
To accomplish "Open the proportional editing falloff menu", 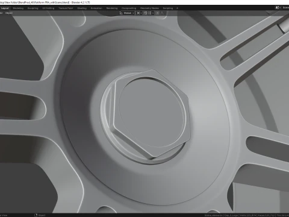I will pyautogui.click(x=162, y=13).
